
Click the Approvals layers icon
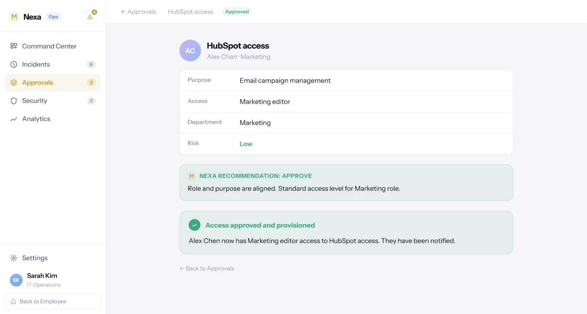[x=13, y=82]
